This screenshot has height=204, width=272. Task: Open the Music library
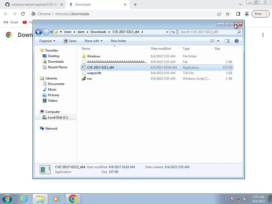[x=52, y=90]
